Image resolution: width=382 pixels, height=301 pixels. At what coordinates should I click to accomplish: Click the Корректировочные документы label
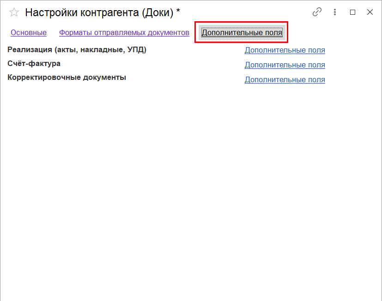(x=67, y=78)
